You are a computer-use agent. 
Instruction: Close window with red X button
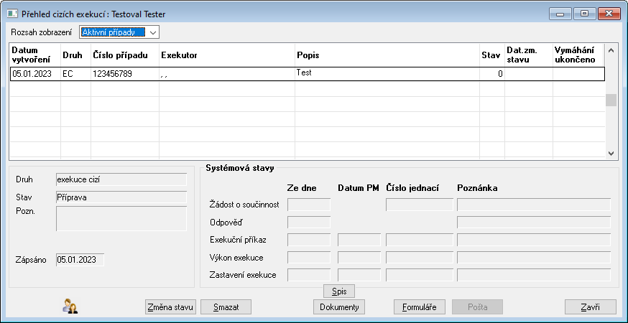click(x=609, y=14)
